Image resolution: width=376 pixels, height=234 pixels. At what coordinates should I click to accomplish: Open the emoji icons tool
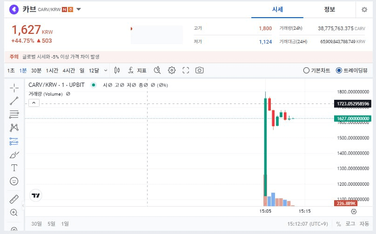pyautogui.click(x=14, y=181)
